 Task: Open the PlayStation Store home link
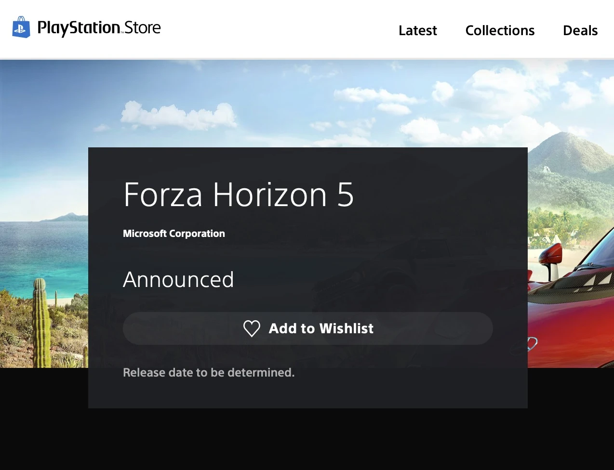coord(86,27)
